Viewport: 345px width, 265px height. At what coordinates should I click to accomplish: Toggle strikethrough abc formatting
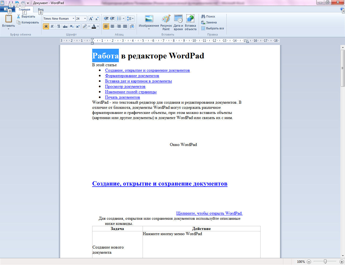click(65, 26)
